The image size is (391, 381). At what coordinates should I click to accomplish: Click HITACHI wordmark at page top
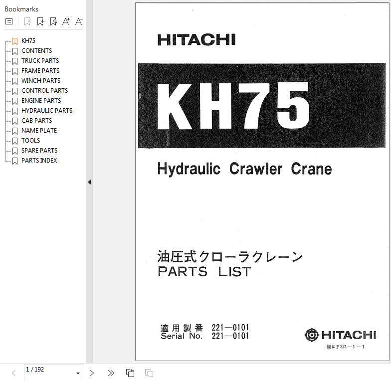pyautogui.click(x=196, y=40)
